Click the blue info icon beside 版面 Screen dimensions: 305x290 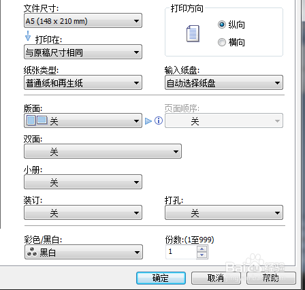tap(159, 120)
